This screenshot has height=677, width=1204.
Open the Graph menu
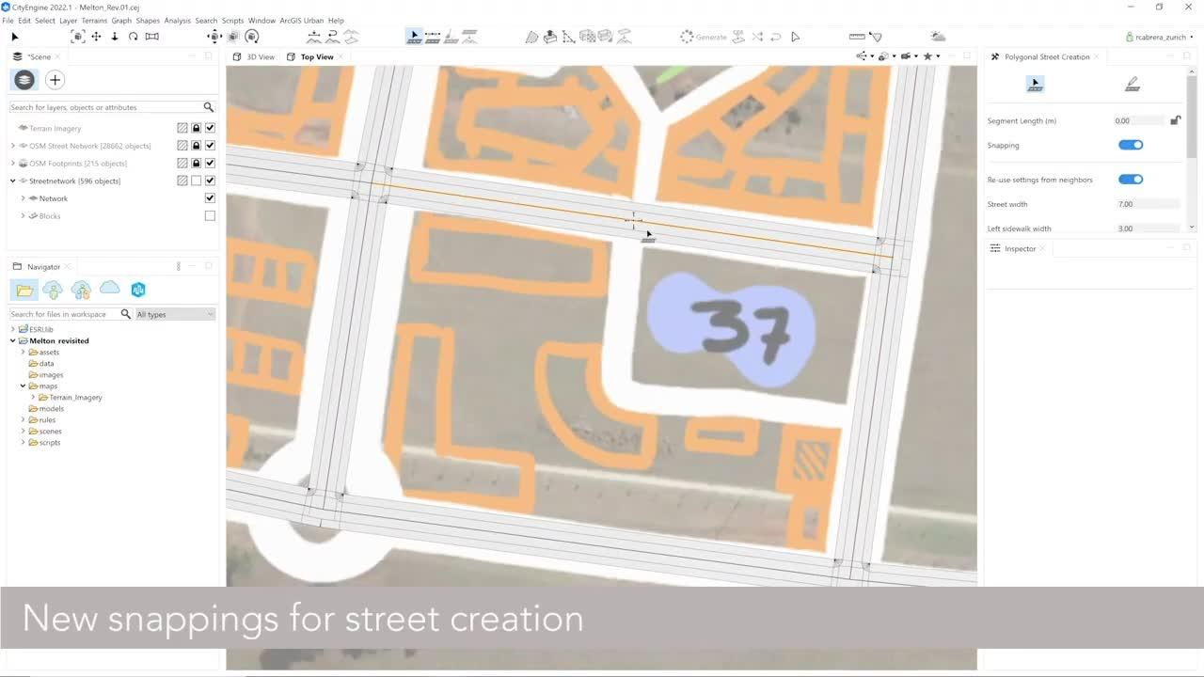(121, 20)
